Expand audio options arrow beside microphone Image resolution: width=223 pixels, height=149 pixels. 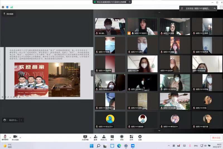(x=10, y=138)
